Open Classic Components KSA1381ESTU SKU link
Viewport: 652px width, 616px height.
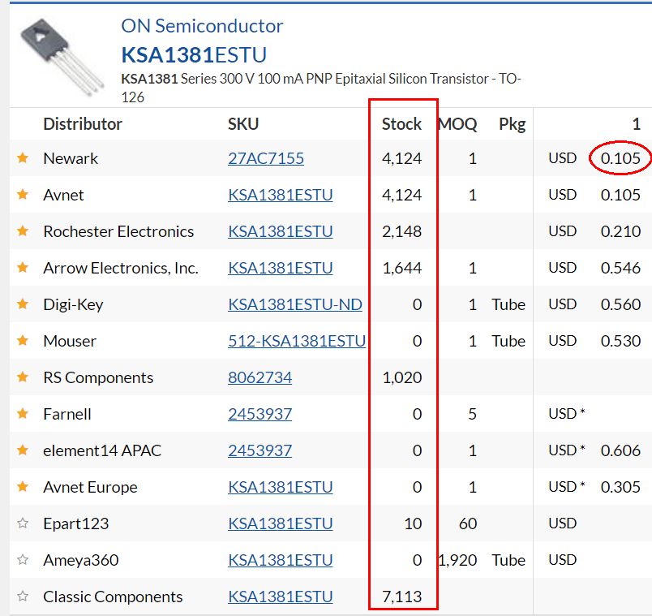coord(281,597)
